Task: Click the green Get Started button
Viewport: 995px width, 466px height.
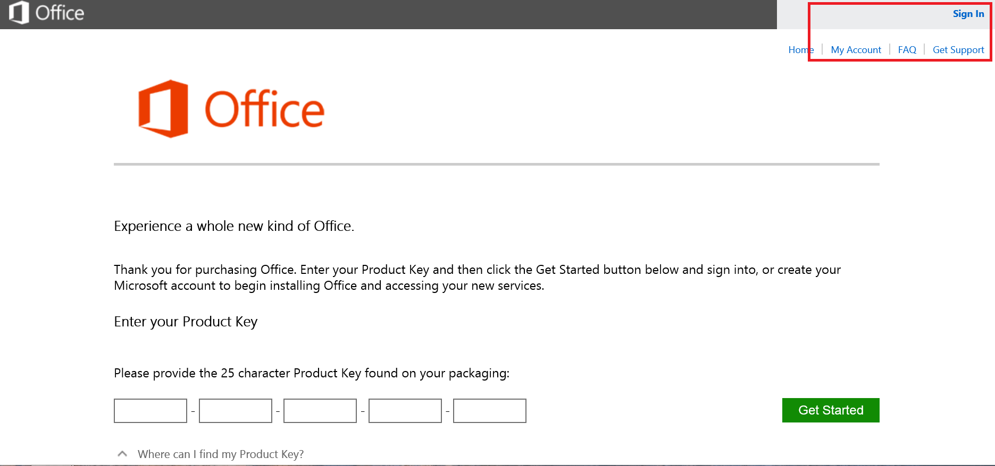Action: [x=831, y=410]
